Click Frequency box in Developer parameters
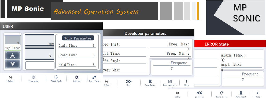The image size is (266, 99). pos(172,68)
